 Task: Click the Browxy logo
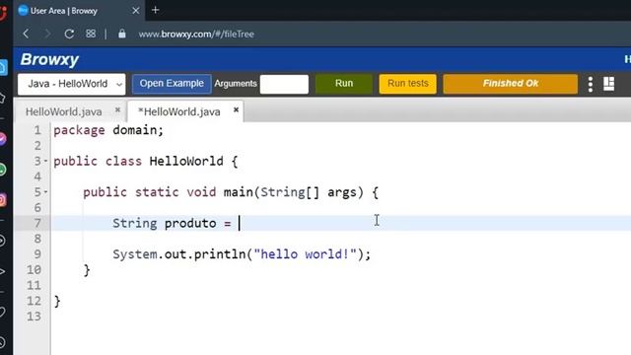[49, 59]
